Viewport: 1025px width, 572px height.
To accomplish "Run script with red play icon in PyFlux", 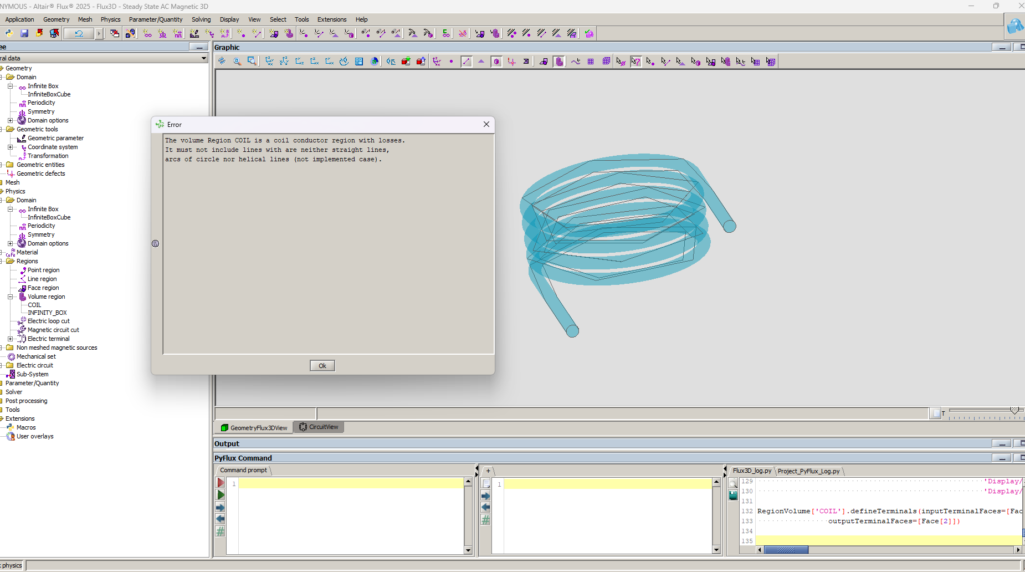I will [x=221, y=483].
